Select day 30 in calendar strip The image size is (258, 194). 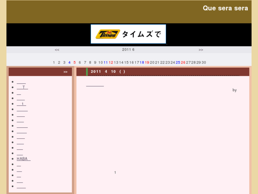pos(204,63)
